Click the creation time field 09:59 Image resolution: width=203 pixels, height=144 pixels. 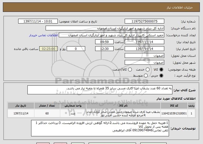pyautogui.click(x=104, y=42)
